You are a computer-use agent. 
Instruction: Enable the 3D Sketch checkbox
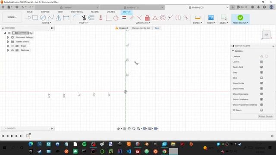(x=261, y=110)
